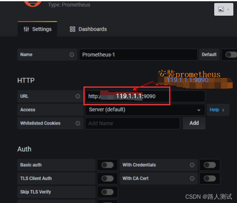This screenshot has width=237, height=203.
Task: Click the Type: Prometheus text
Action: click(x=69, y=5)
